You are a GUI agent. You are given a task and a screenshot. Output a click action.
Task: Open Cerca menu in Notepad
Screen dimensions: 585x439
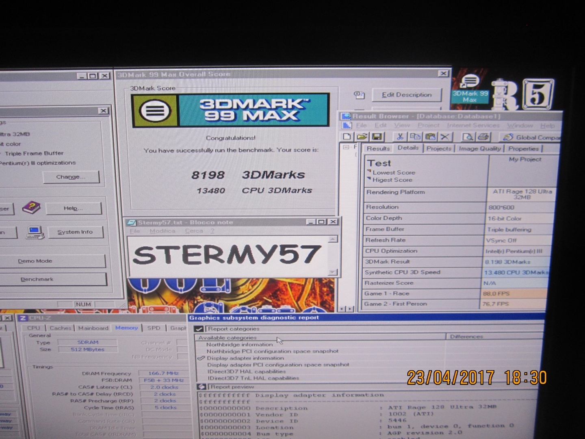pos(194,231)
